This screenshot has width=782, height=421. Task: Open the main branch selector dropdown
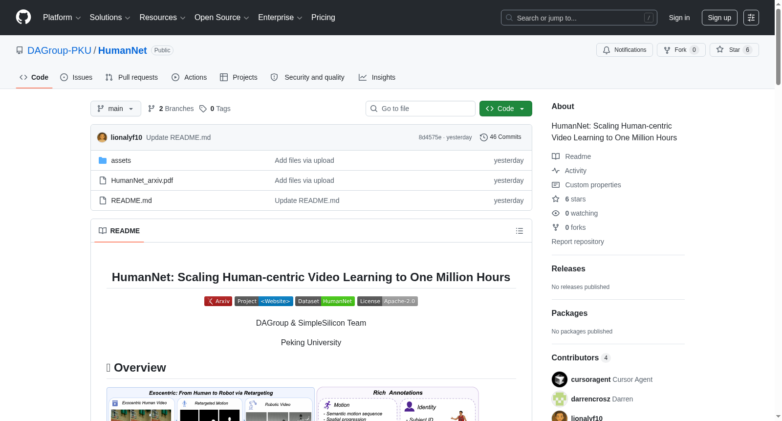pyautogui.click(x=116, y=109)
